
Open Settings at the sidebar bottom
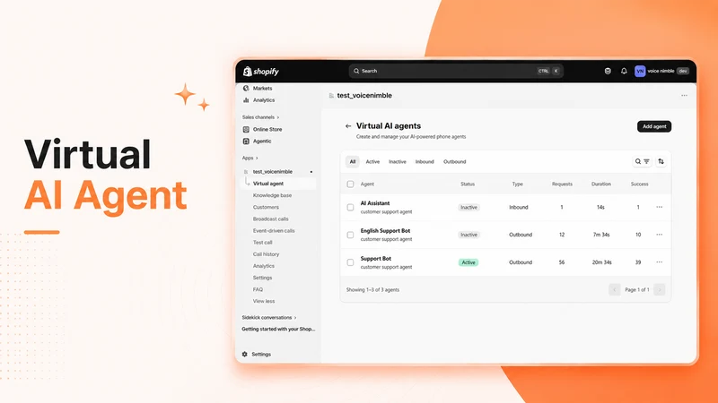(261, 355)
